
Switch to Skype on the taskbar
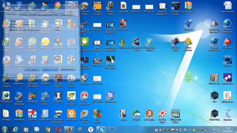tap(101, 130)
